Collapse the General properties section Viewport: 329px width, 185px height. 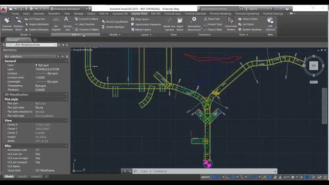click(x=66, y=61)
